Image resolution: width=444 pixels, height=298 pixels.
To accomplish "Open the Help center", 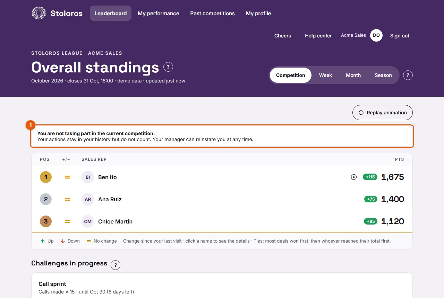I will [318, 36].
